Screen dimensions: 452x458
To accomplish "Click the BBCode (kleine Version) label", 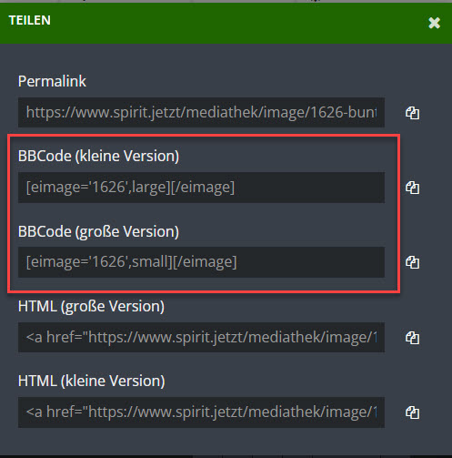I will [x=98, y=157].
